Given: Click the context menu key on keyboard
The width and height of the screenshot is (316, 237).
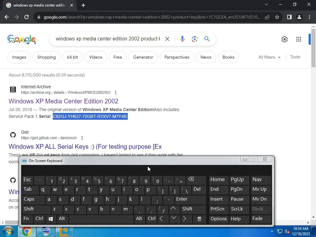Looking at the screenshot, I should click(x=199, y=219).
